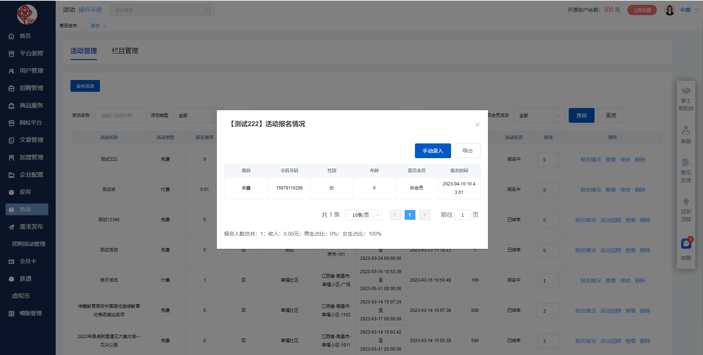Open 客服 customer service icon
Viewport: 703px width, 355px height.
[686, 130]
